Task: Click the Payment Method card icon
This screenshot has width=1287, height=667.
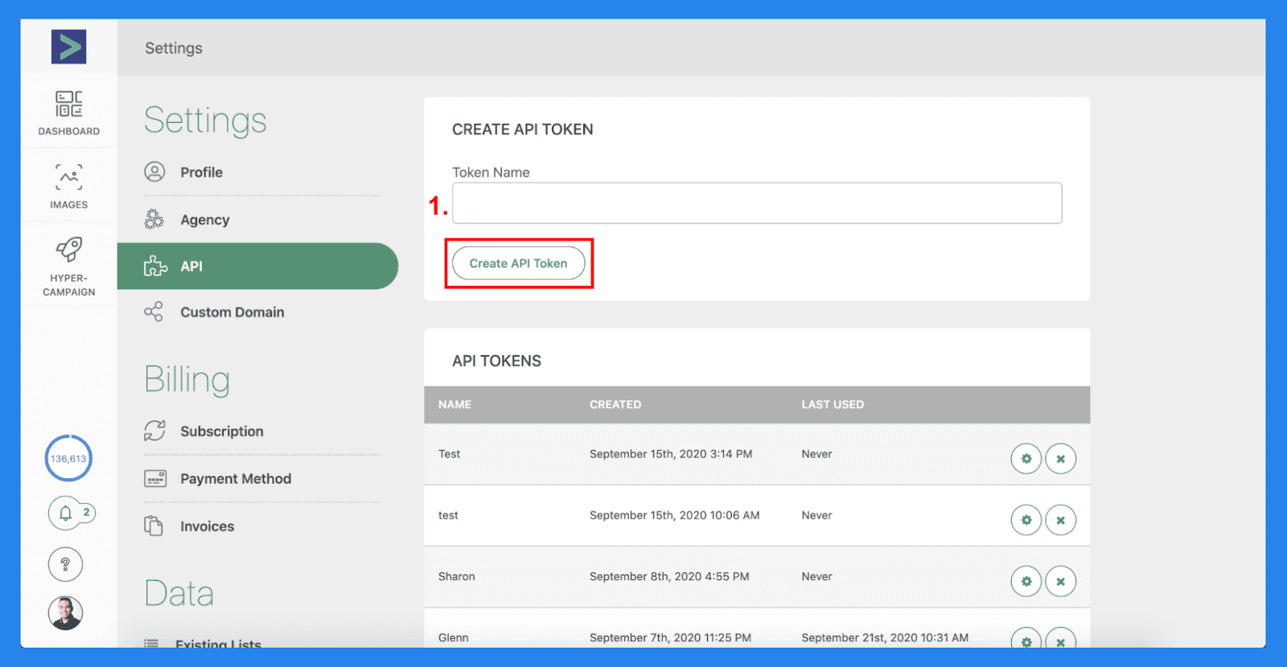Action: tap(155, 479)
